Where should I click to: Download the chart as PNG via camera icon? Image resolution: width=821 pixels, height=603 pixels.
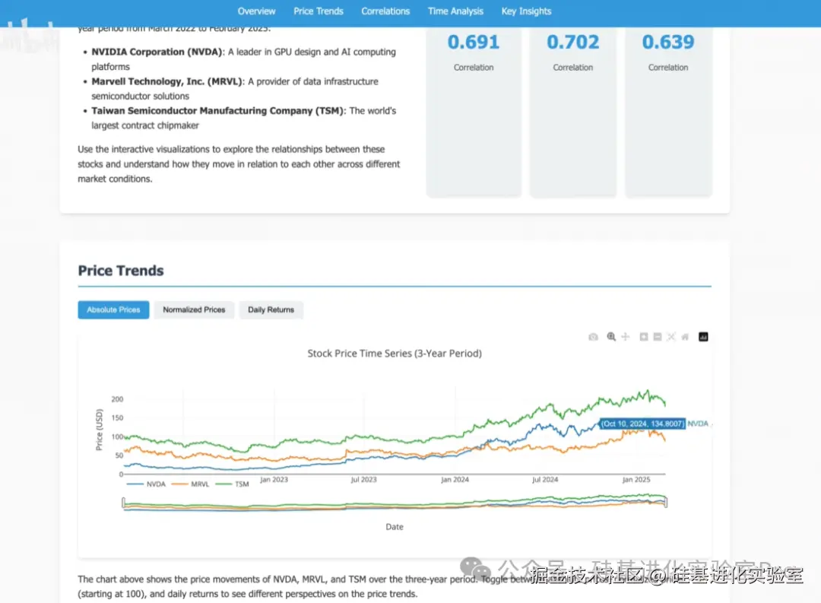(593, 337)
